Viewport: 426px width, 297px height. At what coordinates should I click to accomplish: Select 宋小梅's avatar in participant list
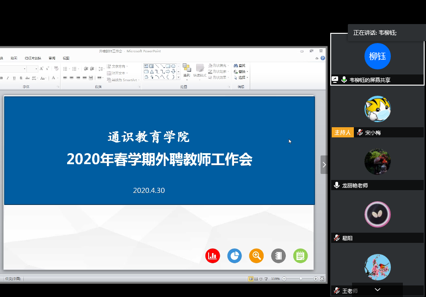[x=377, y=109]
